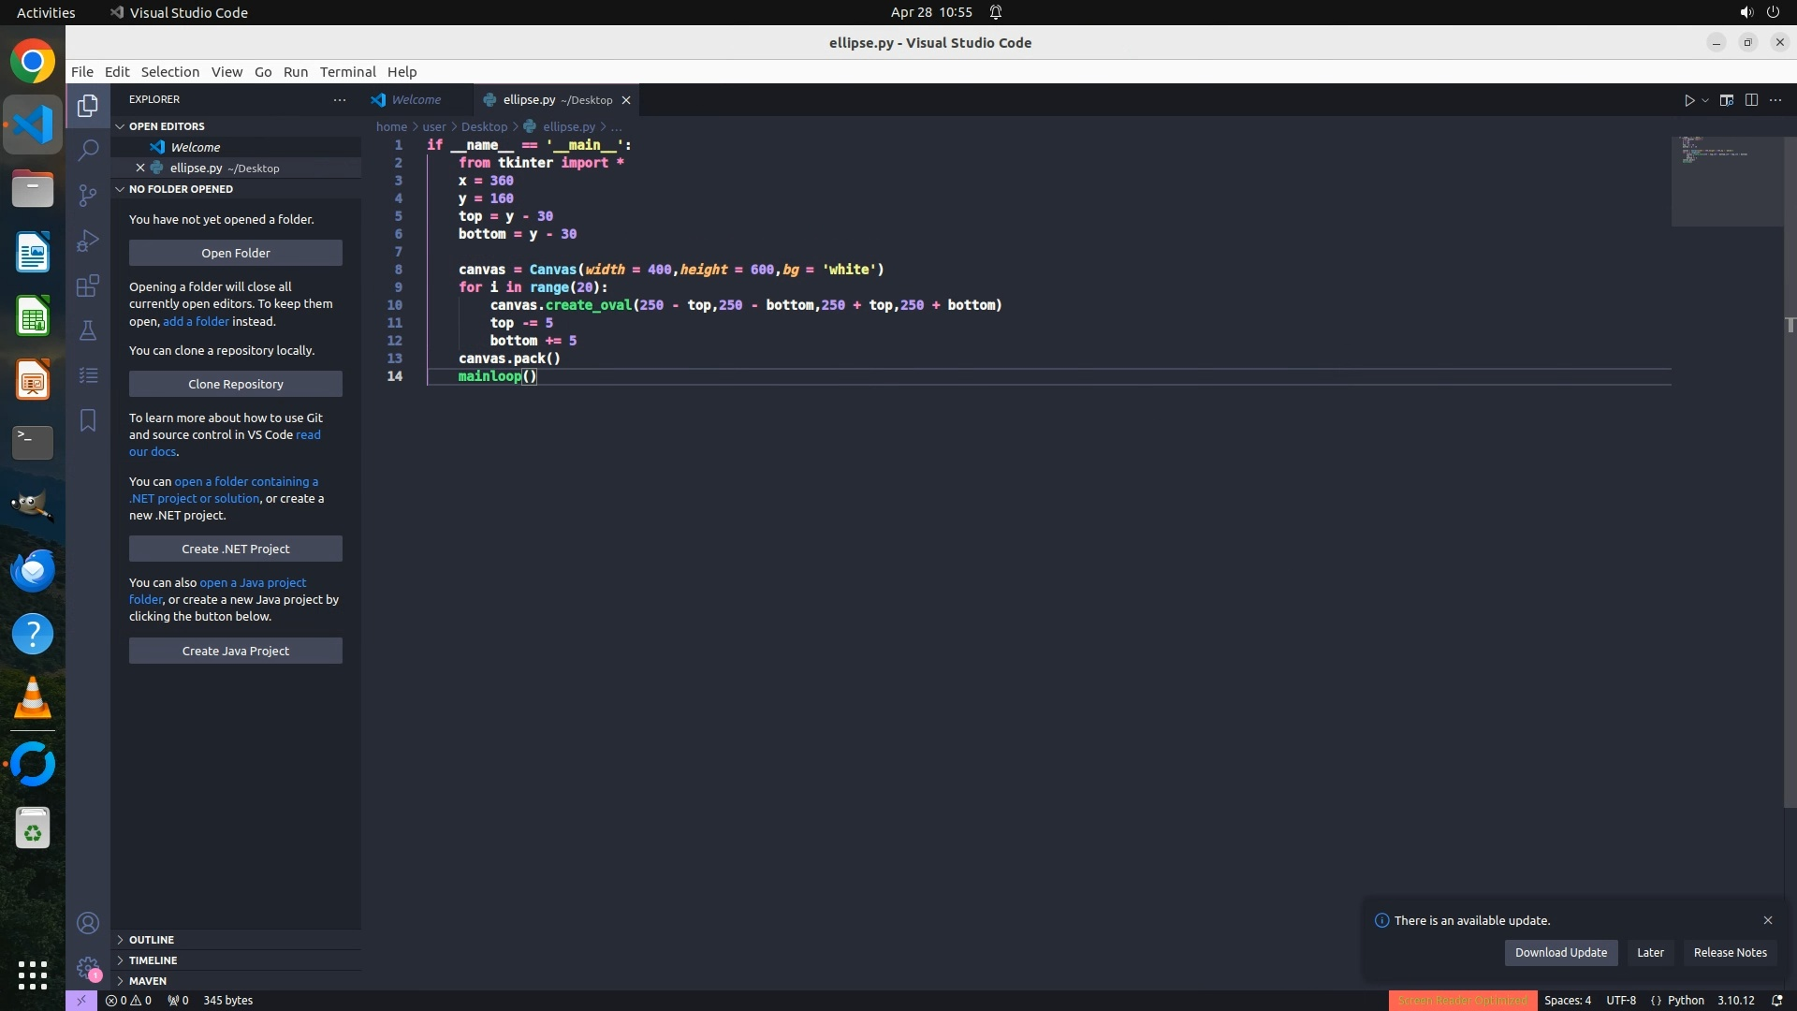Open the Testing flask view
This screenshot has width=1797, height=1011.
coord(88,330)
